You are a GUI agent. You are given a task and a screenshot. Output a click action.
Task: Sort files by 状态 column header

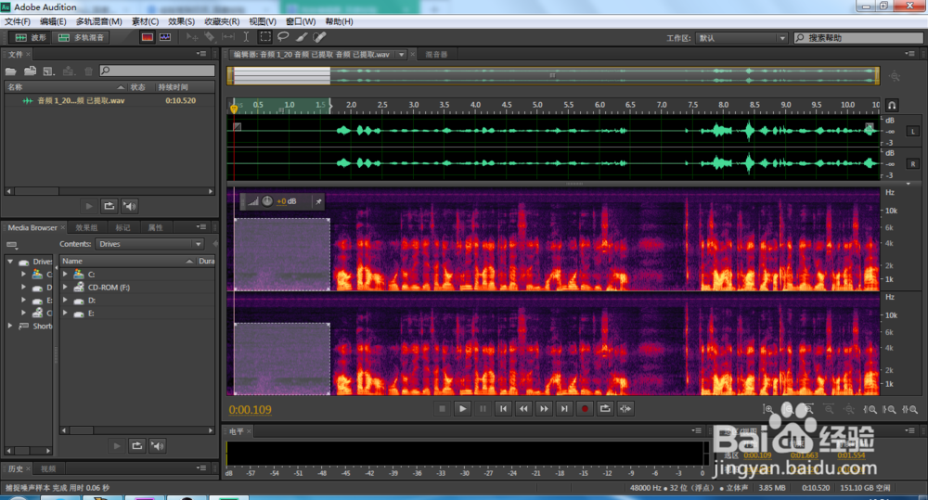[140, 87]
